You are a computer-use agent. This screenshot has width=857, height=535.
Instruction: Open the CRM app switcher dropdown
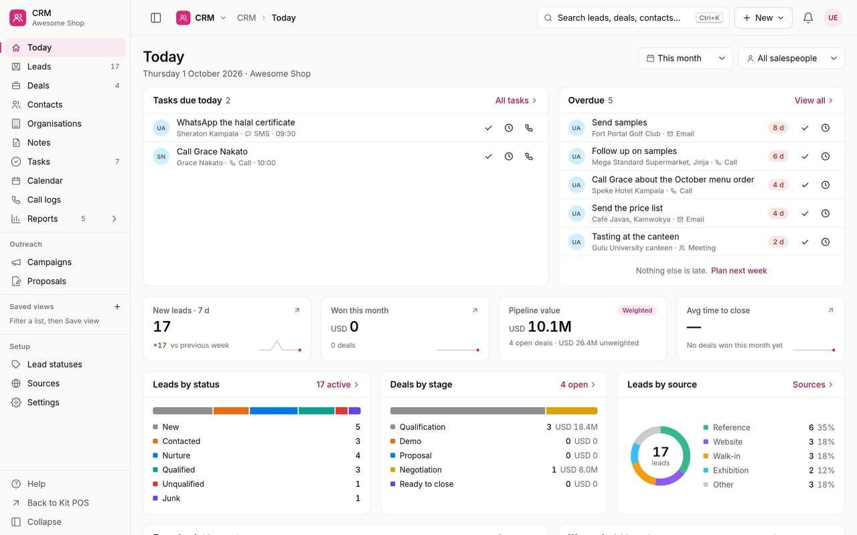coord(201,18)
